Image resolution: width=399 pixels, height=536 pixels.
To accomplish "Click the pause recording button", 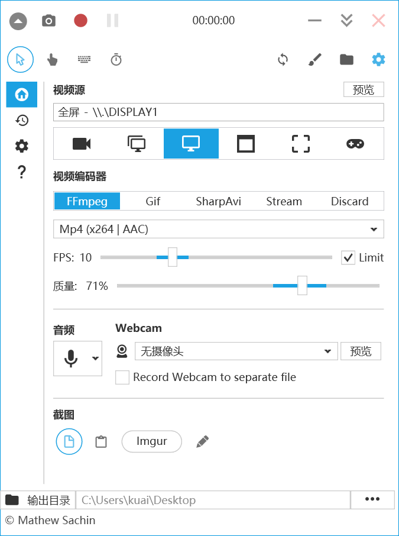I will 112,21.
